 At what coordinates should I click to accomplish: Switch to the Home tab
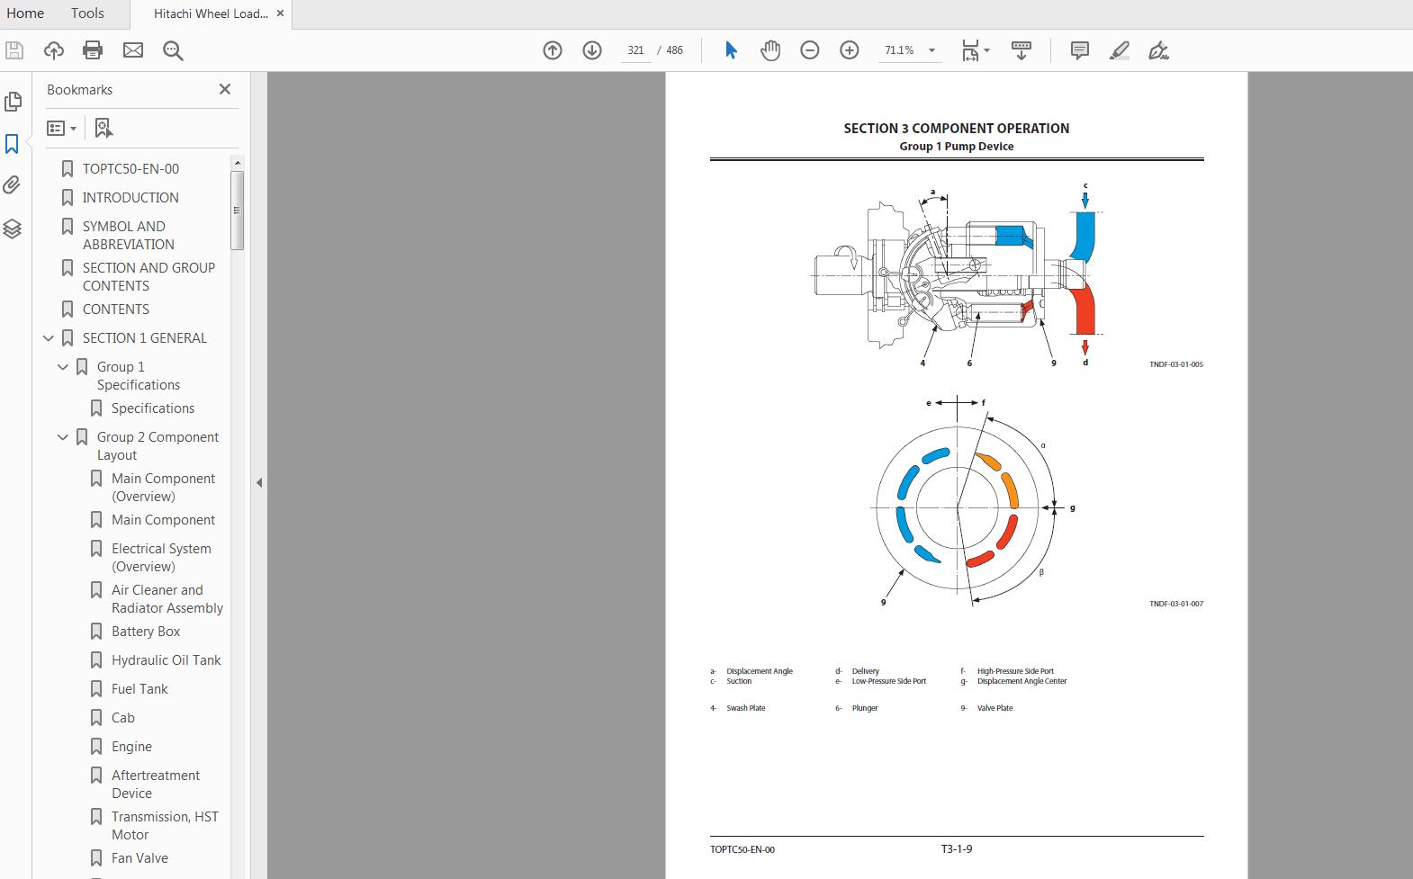(x=25, y=13)
